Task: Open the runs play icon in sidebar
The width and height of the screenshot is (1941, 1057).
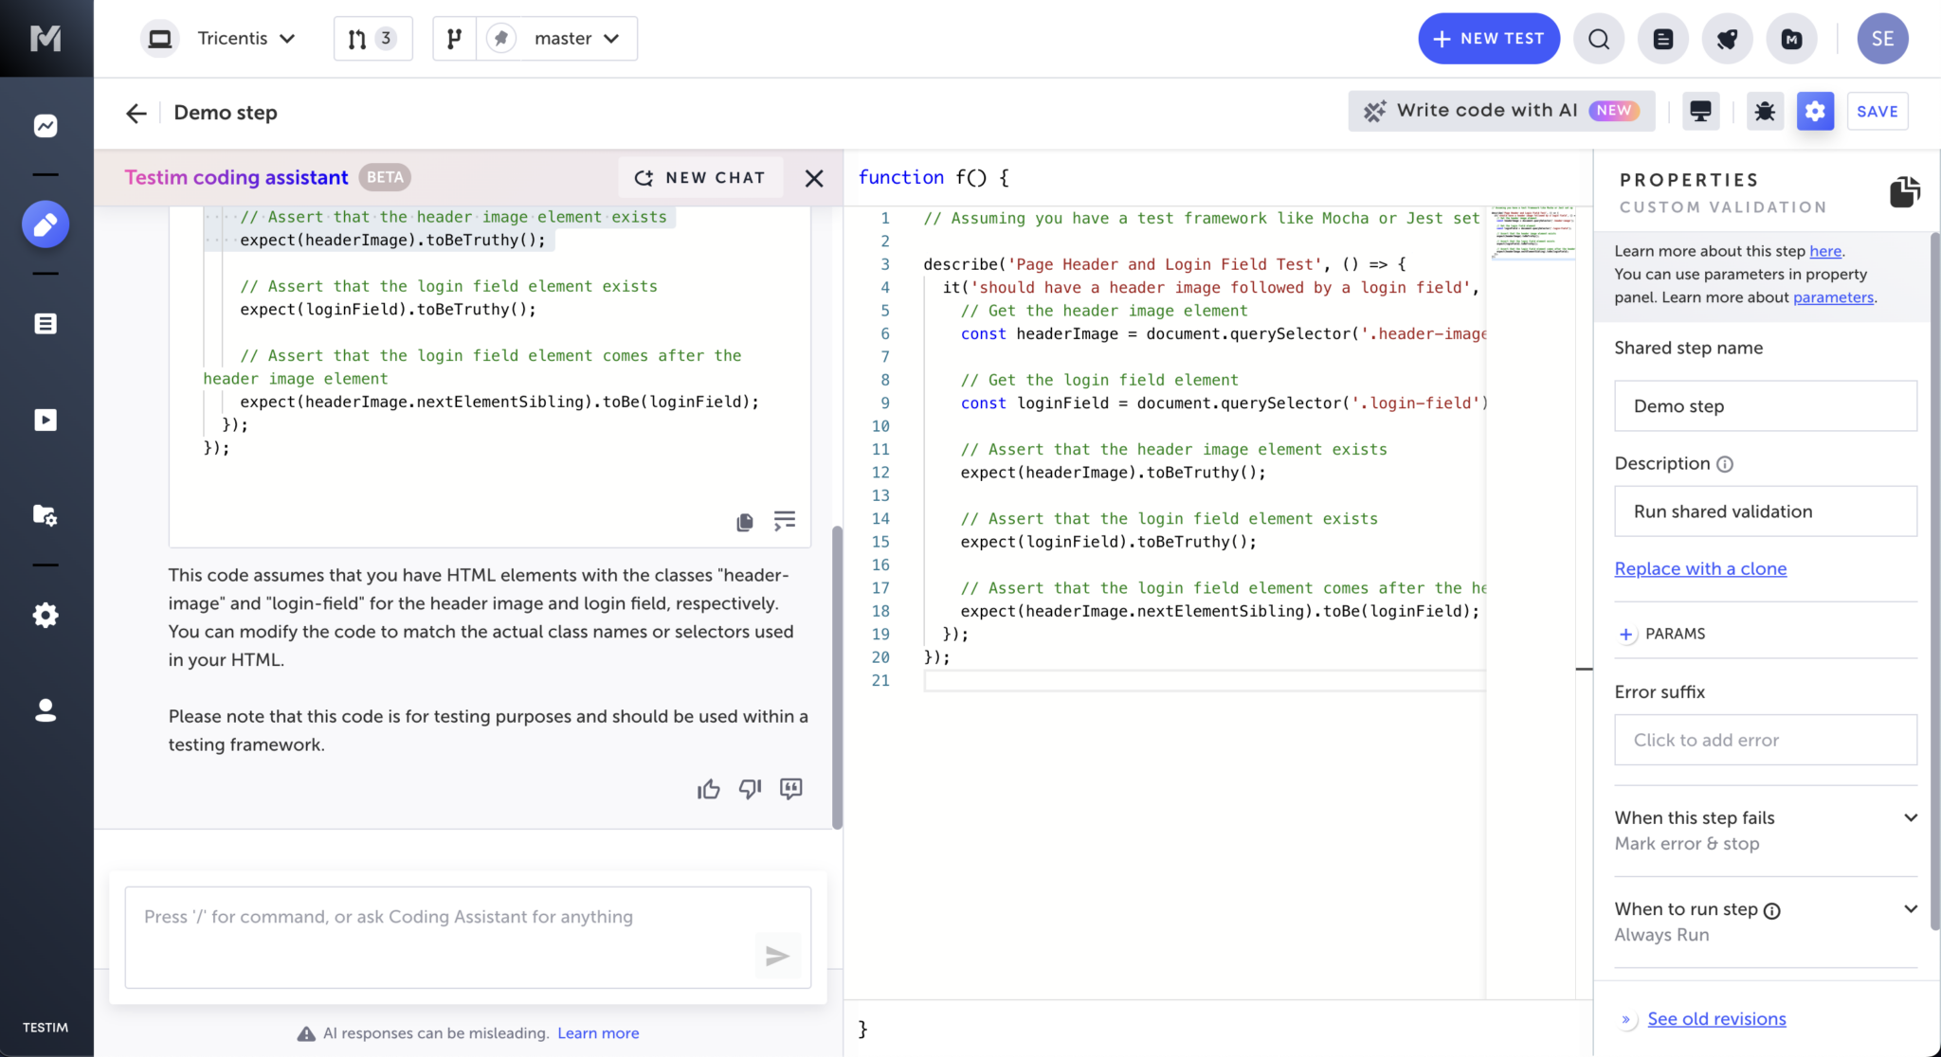Action: (x=45, y=420)
